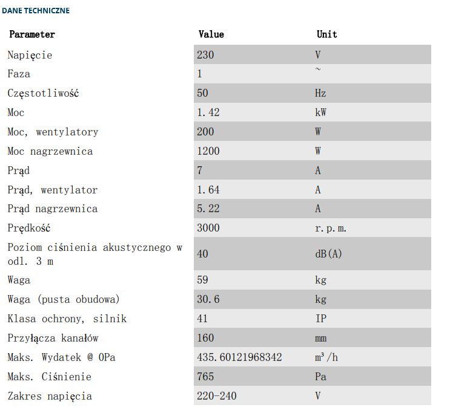Image resolution: width=450 pixels, height=419 pixels.
Task: Click the Parameter column header
Action: point(32,34)
